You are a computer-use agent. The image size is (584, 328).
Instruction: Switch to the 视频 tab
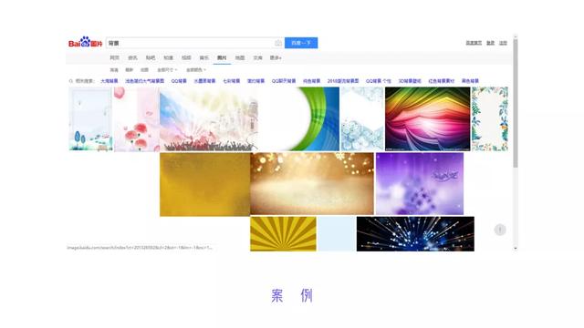pos(186,58)
